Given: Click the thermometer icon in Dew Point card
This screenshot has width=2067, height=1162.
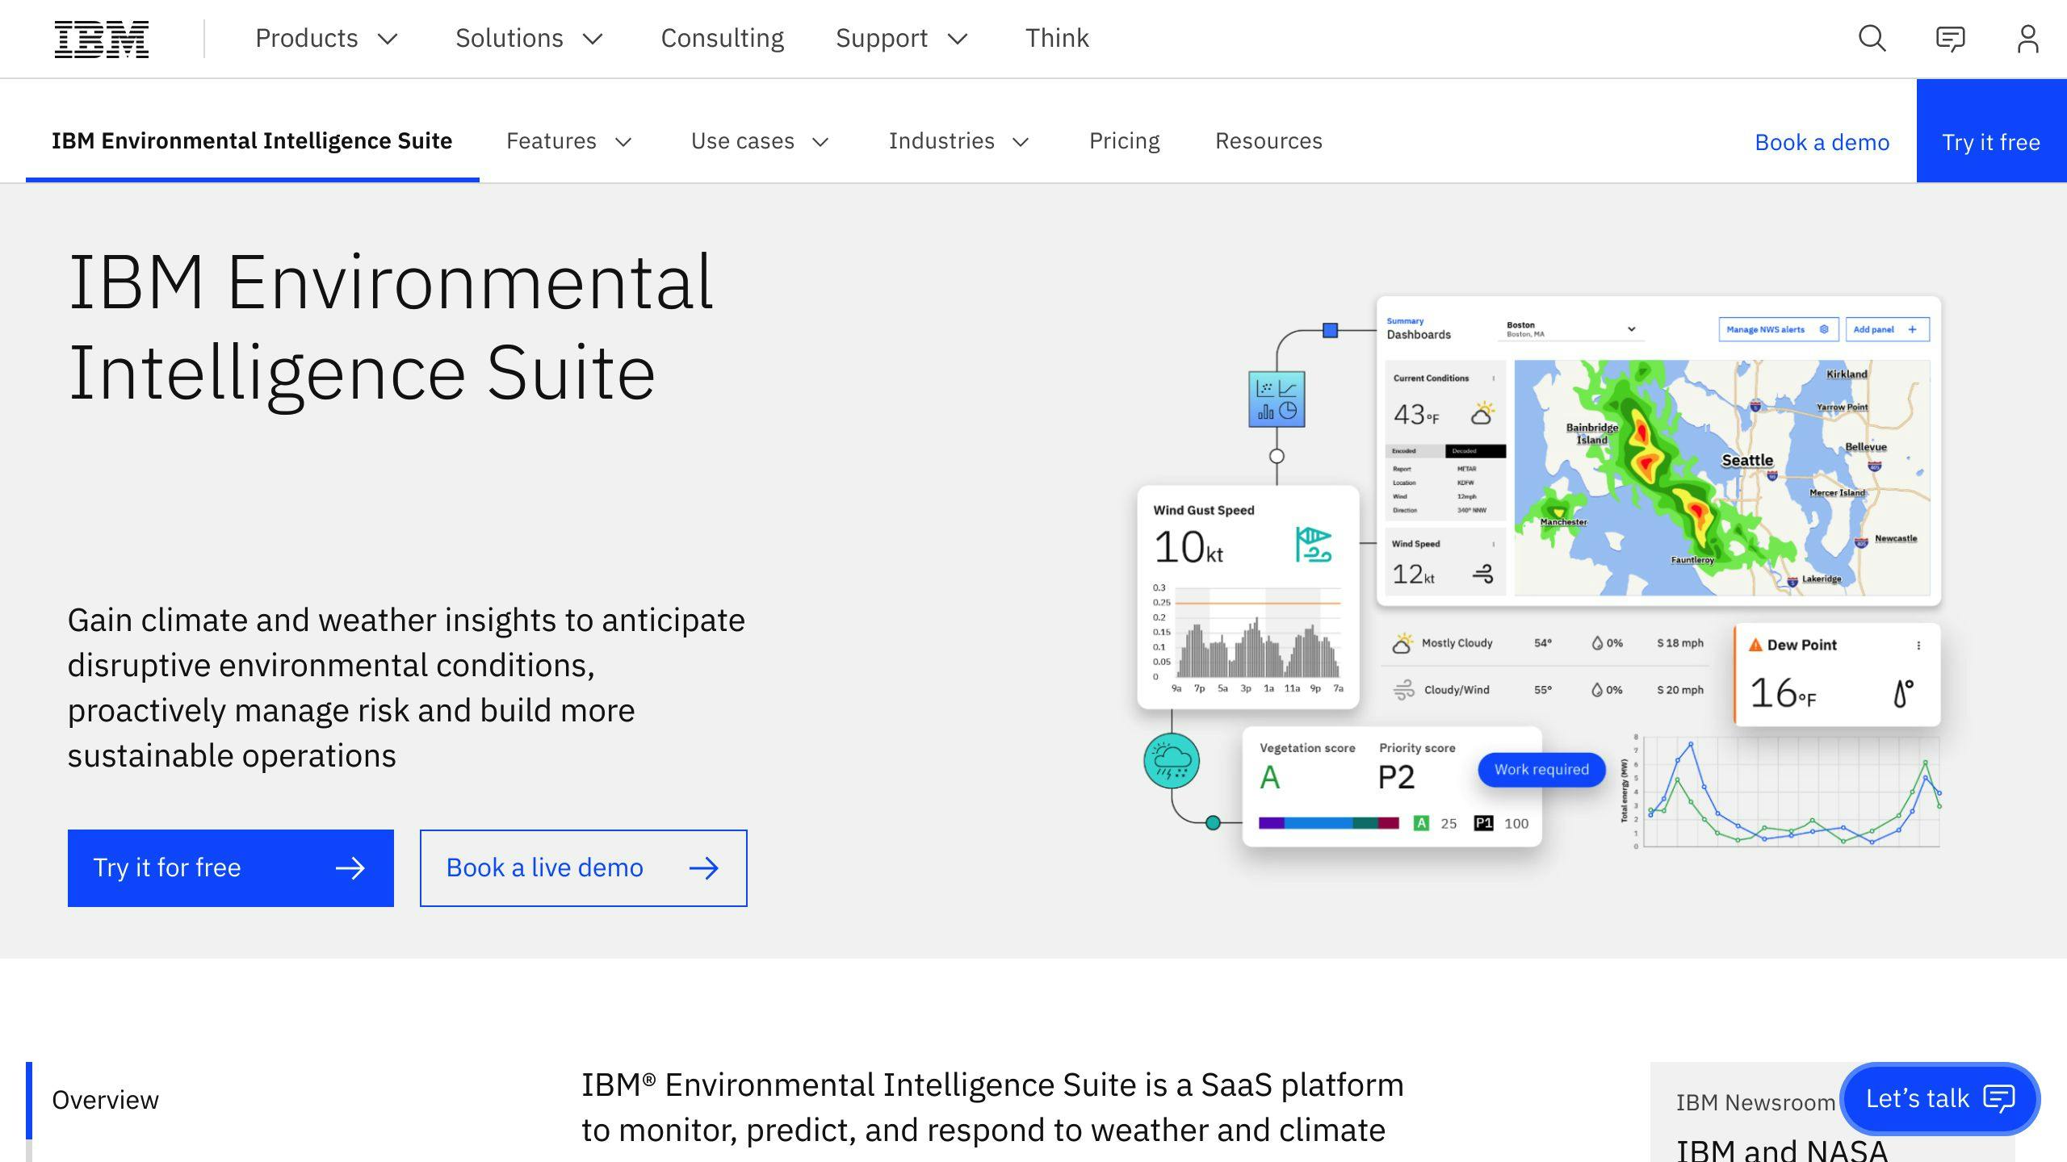Looking at the screenshot, I should 1903,693.
